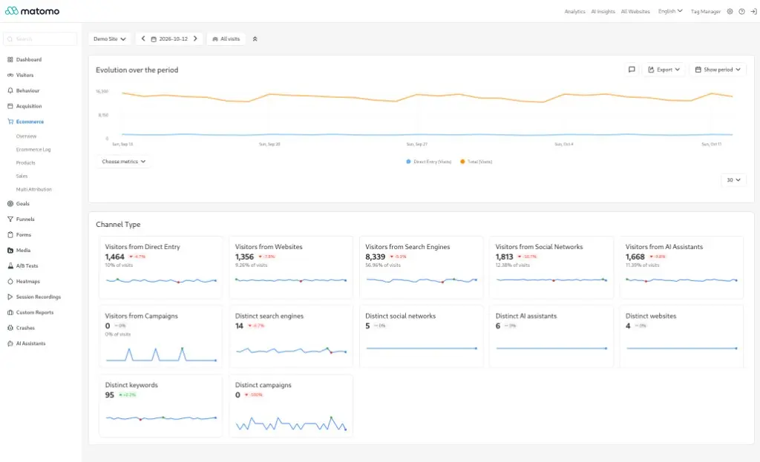Image resolution: width=760 pixels, height=462 pixels.
Task: Open the English language dropdown
Action: [670, 11]
